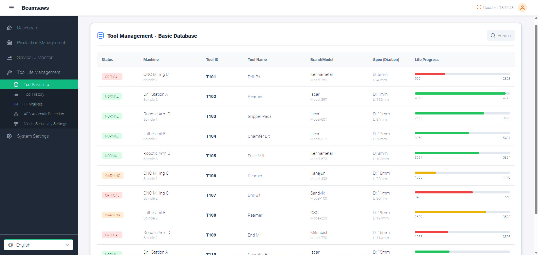
Task: Click the Status column header
Action: pos(107,60)
